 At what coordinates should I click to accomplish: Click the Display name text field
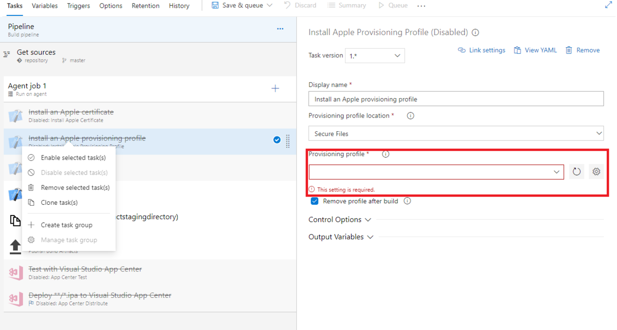[x=456, y=99]
